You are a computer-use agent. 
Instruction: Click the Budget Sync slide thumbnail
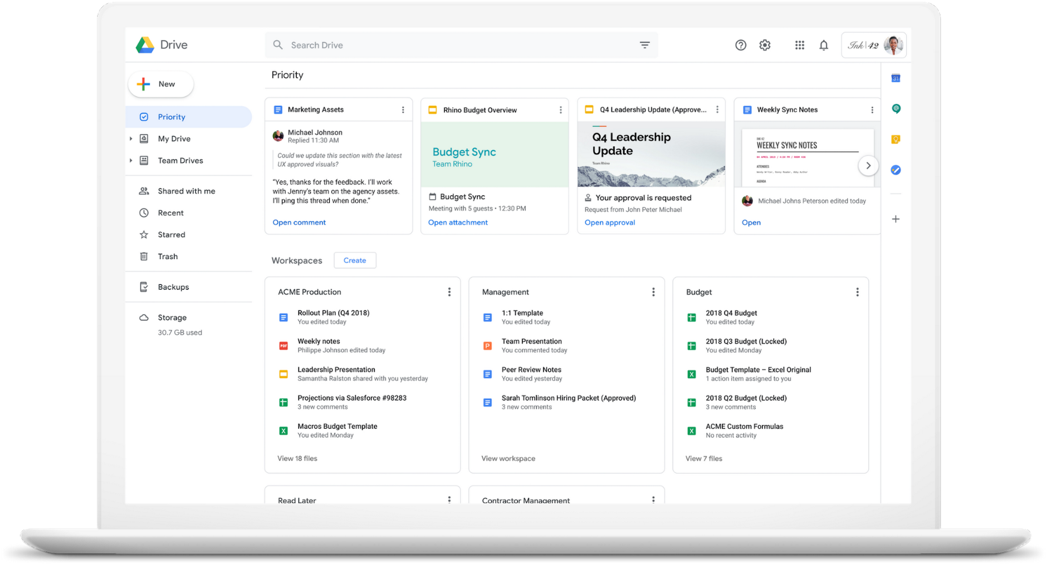click(x=495, y=155)
